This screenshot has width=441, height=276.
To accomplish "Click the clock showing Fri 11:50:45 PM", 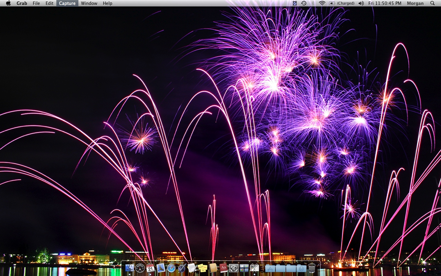I will 385,3.
